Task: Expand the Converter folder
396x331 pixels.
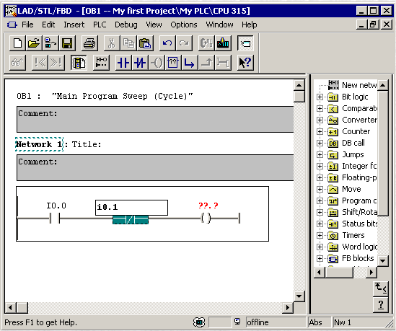Action: [320, 120]
